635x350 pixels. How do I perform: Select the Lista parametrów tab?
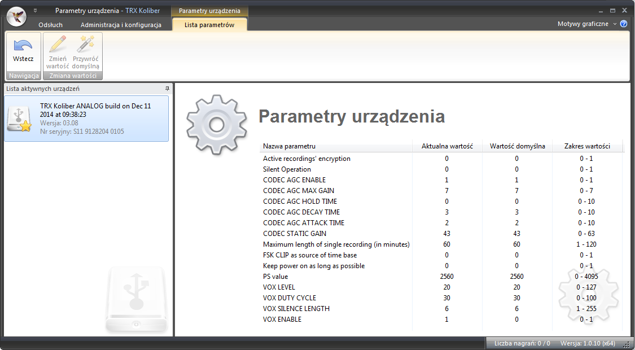(209, 25)
